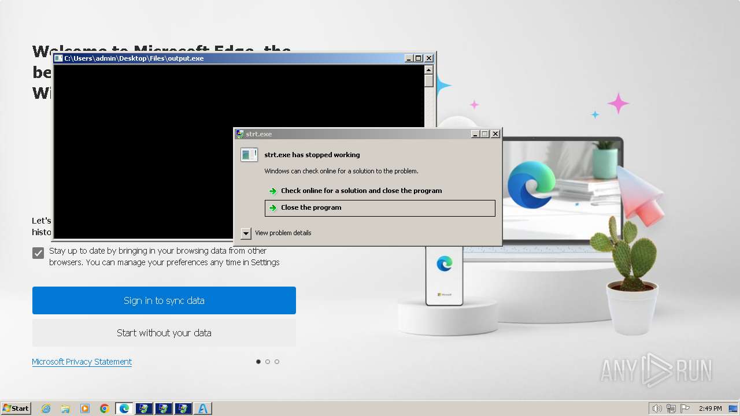
Task: Click the console scrollbar thumb
Action: [x=429, y=80]
